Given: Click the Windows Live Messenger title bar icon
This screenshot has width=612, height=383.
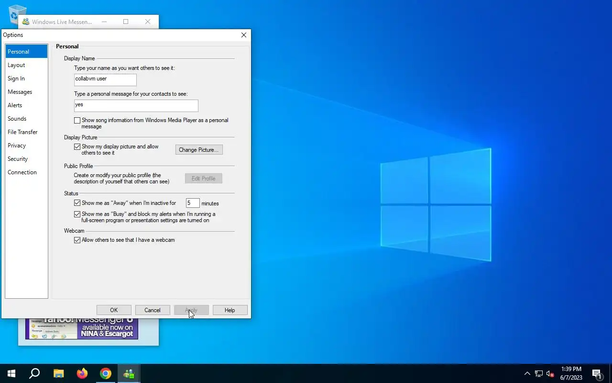Looking at the screenshot, I should click(x=26, y=22).
